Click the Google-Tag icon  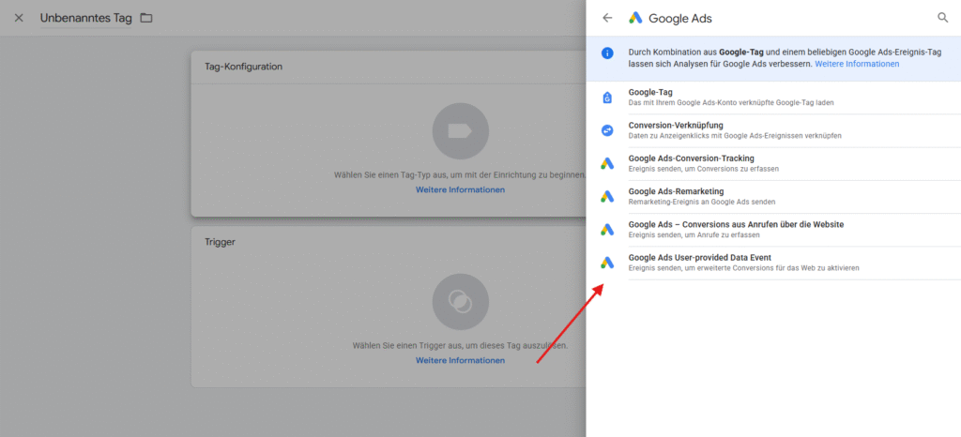[x=607, y=98]
